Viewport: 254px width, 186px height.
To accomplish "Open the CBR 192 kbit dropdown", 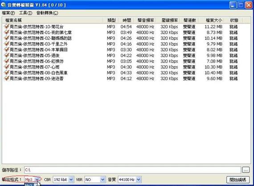I will pos(71,179).
